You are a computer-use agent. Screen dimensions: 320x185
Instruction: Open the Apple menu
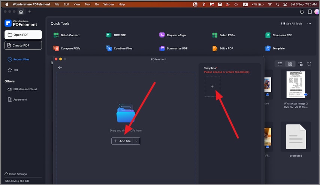[7, 4]
